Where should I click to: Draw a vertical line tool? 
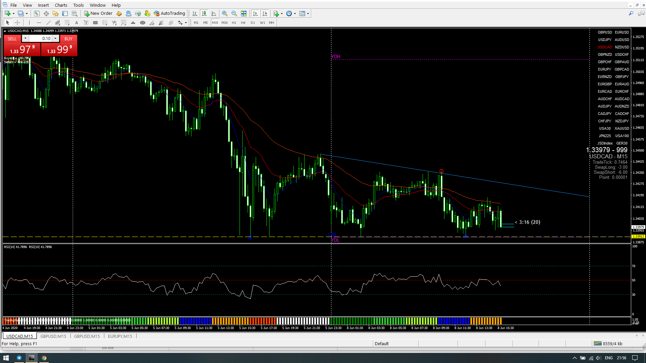29,23
